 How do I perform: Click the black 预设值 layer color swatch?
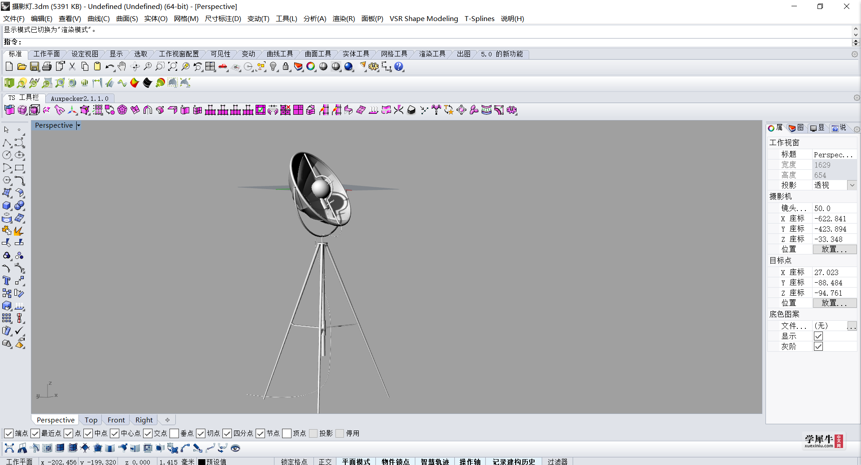click(x=202, y=462)
